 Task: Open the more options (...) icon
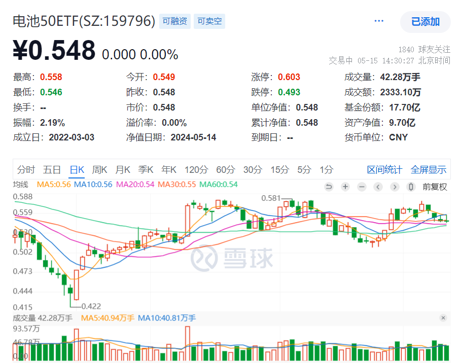[x=378, y=20]
